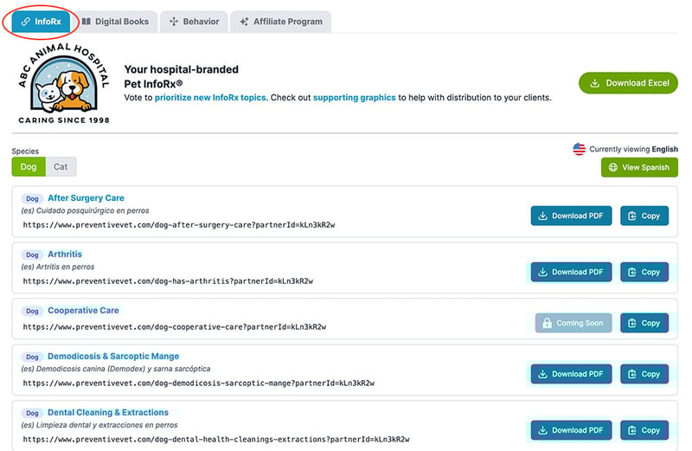The width and height of the screenshot is (692, 451).
Task: Open the After Surgery Care topic
Action: (x=86, y=198)
